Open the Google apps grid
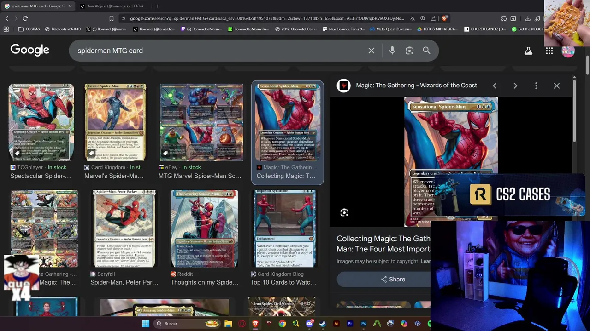 (x=549, y=51)
